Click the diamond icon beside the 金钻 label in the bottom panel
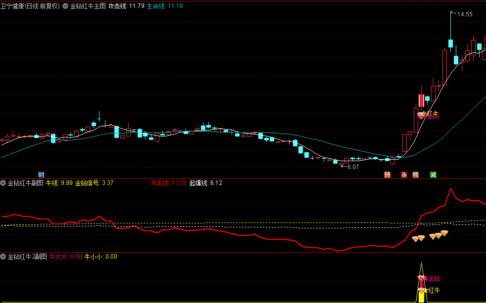This screenshot has height=303, width=486. click(x=421, y=278)
